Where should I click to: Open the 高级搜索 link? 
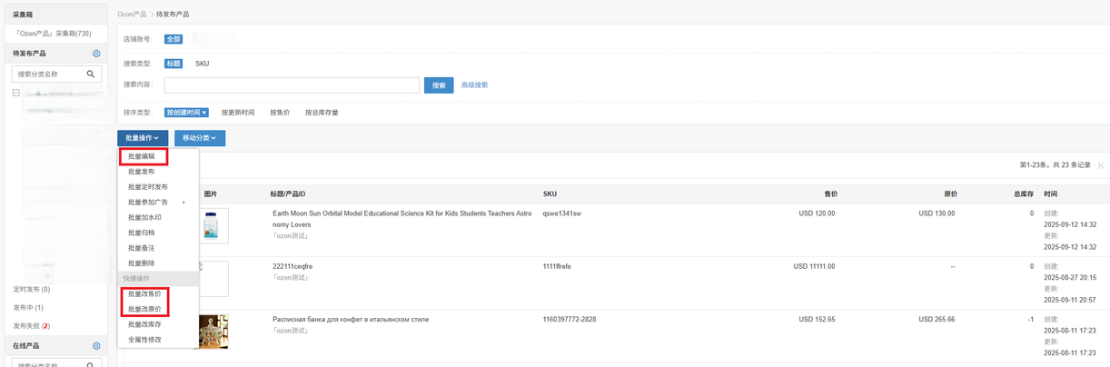pos(474,85)
